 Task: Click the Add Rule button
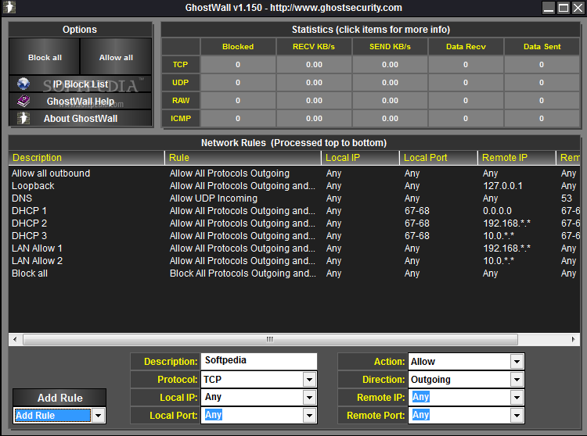pyautogui.click(x=59, y=398)
